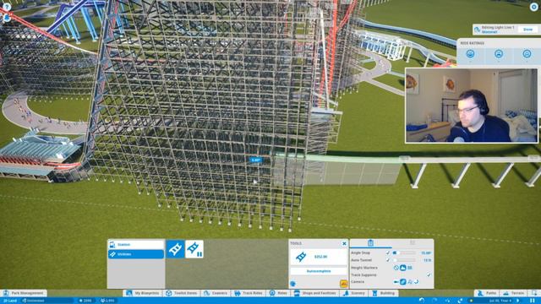Select the highlighted Camera mode icon
Viewport: 541px width, 304px height.
(x=402, y=282)
